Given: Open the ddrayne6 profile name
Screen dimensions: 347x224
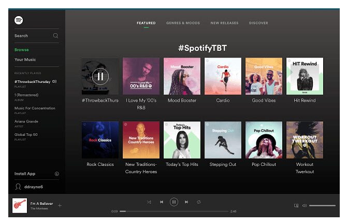Looking at the screenshot, I should tap(34, 187).
